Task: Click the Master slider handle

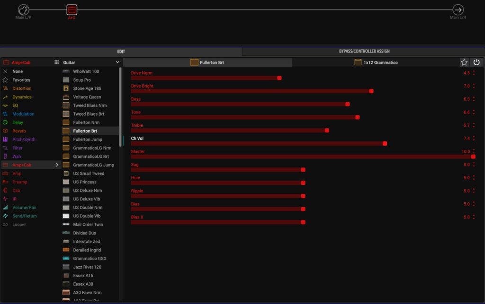Action: pyautogui.click(x=473, y=156)
